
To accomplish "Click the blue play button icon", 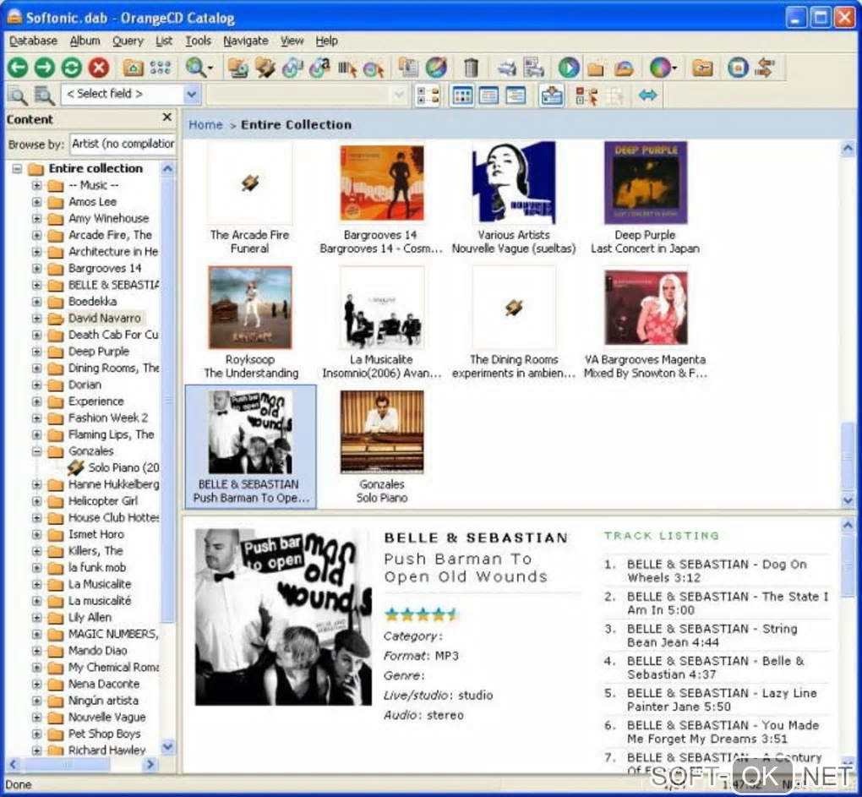I will [x=569, y=68].
